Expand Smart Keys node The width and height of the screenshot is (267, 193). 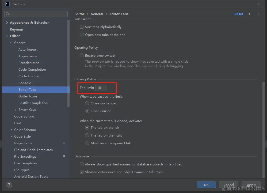tap(16, 109)
